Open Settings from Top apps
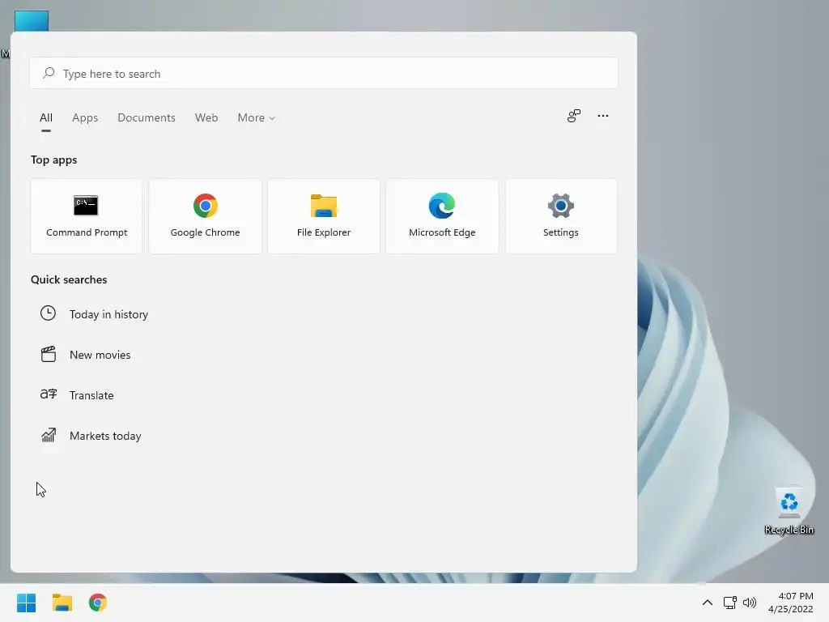The height and width of the screenshot is (622, 829). coord(561,216)
